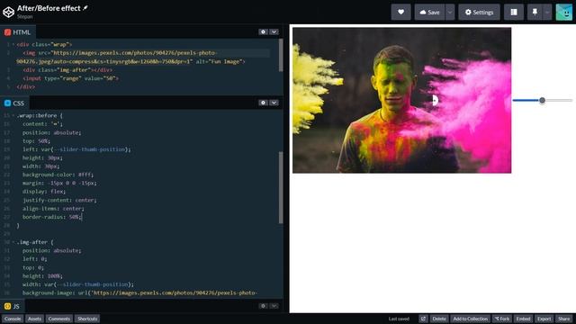Open HTML editor settings gear

point(263,32)
